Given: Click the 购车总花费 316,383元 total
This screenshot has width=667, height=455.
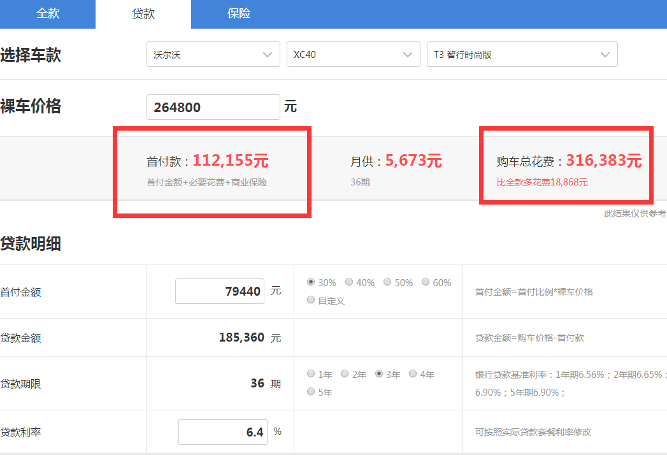Looking at the screenshot, I should (x=604, y=161).
